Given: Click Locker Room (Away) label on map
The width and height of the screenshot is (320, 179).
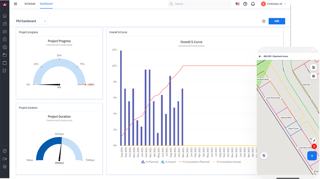Looking at the screenshot, I should 273,98.
